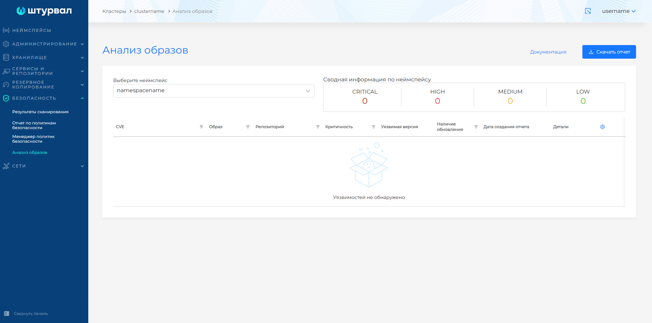Navigate to clustername in the breadcrumb
This screenshot has height=323, width=652.
coord(149,11)
